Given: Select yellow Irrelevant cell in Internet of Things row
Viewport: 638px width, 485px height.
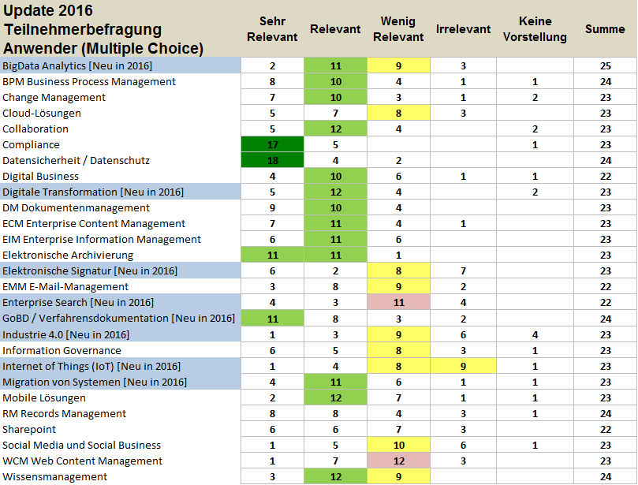Looking at the screenshot, I should pos(463,366).
